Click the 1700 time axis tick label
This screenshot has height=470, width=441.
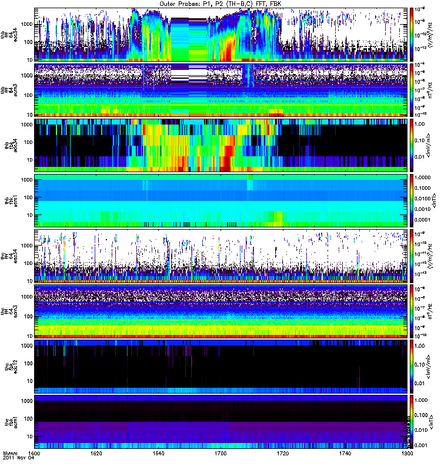(x=220, y=453)
